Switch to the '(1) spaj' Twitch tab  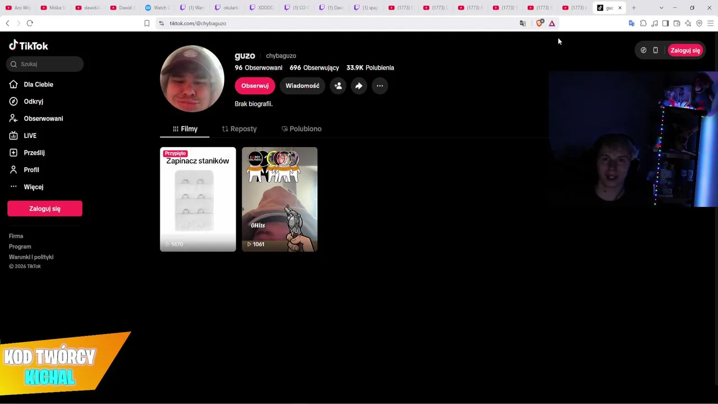click(366, 8)
